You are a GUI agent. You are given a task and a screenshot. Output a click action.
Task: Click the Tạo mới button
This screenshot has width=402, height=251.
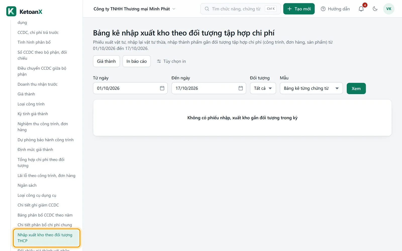tap(299, 9)
